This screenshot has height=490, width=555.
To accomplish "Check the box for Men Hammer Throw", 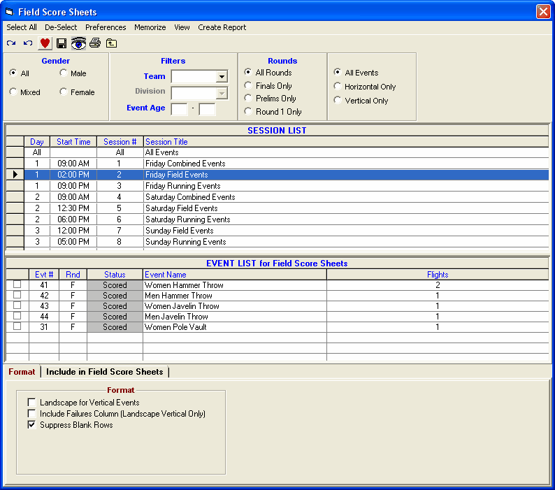I will click(x=17, y=295).
